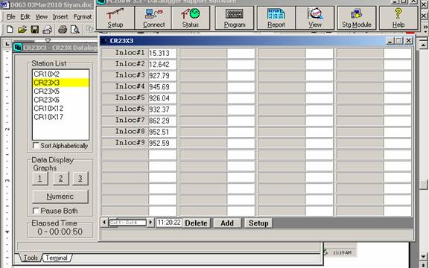Click the value cell 12.642
Screen dimensions: 429x268
tap(162, 64)
